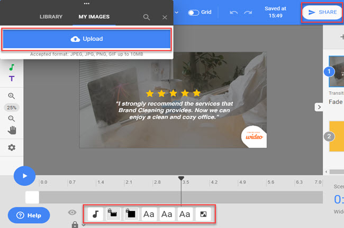Zoom out of the canvas
The height and width of the screenshot is (228, 344).
click(x=12, y=119)
